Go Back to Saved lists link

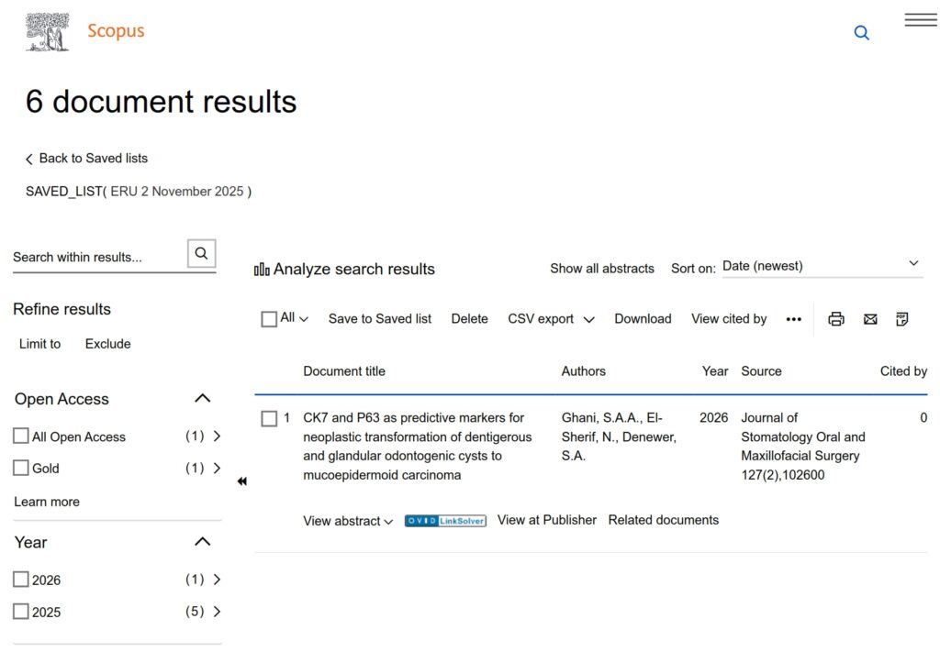coord(87,159)
